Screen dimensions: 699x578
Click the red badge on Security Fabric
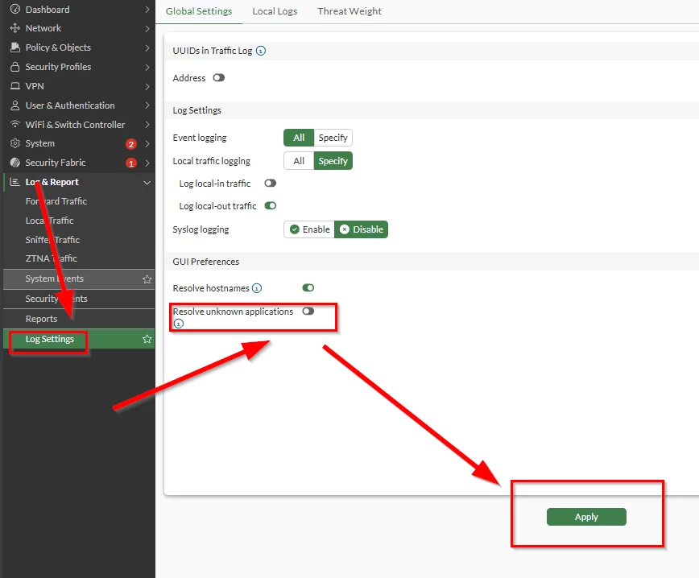click(x=130, y=163)
